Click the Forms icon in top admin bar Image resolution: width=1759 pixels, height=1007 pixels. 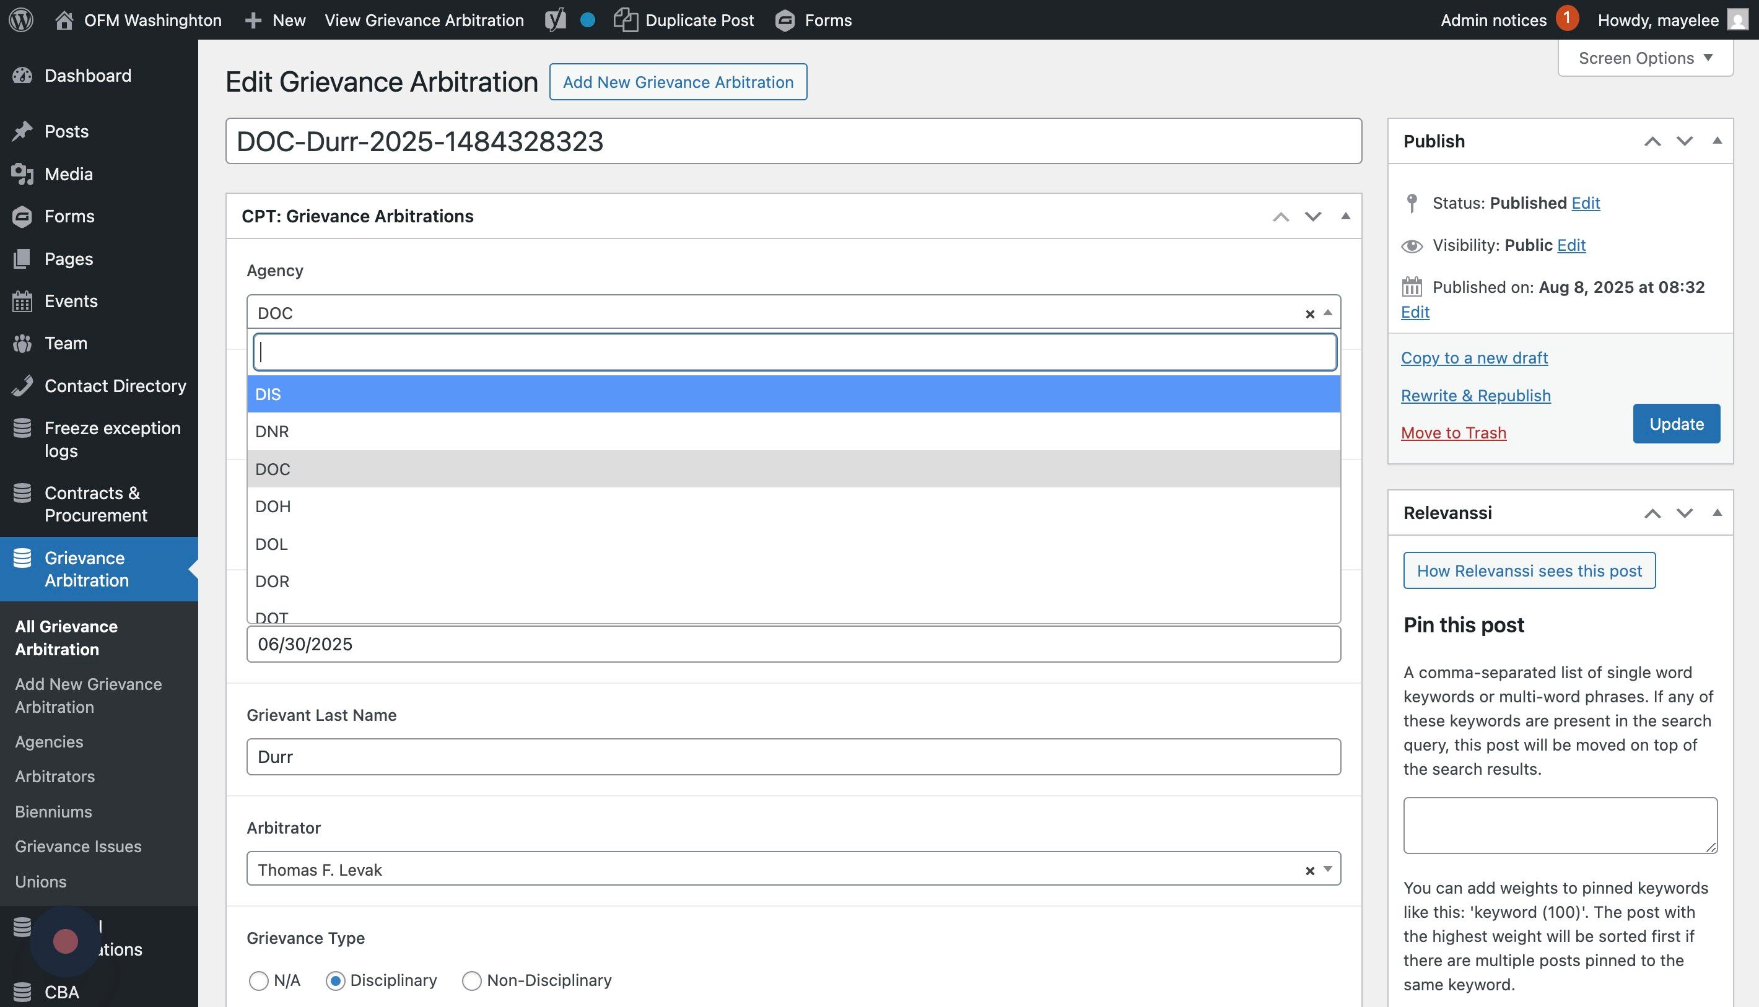785,19
